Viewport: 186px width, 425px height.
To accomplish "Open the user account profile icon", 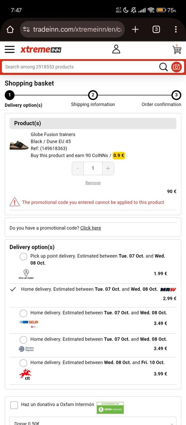I will pyautogui.click(x=116, y=49).
